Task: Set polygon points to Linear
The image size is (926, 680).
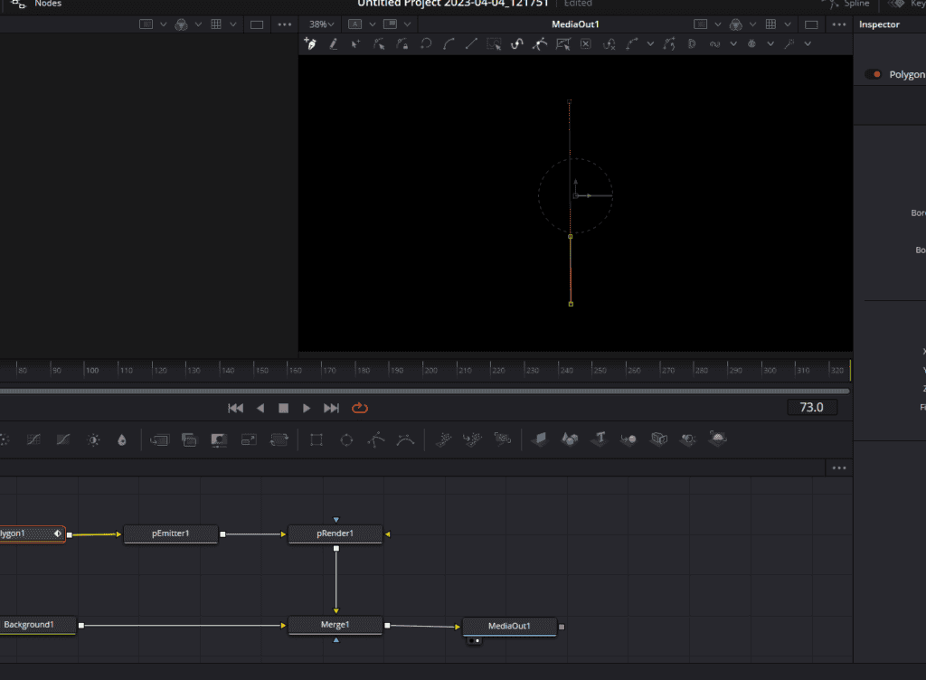Action: 471,43
